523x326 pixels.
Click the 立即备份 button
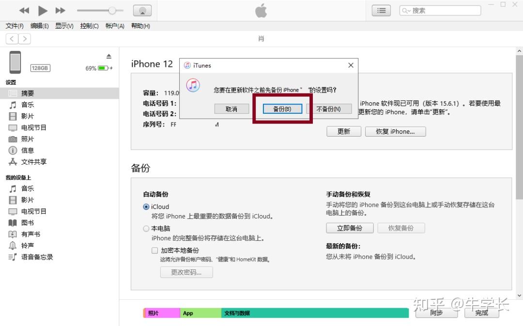pyautogui.click(x=350, y=228)
